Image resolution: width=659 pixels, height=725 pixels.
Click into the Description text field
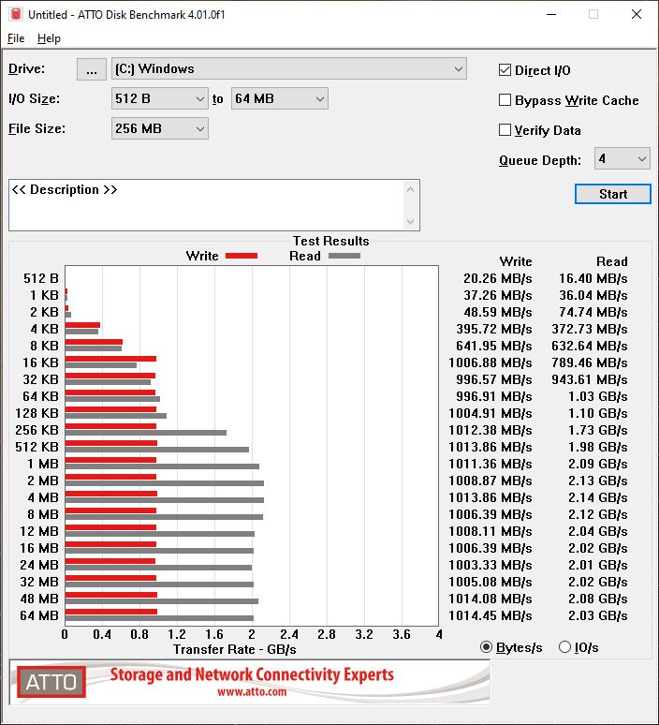pos(206,205)
